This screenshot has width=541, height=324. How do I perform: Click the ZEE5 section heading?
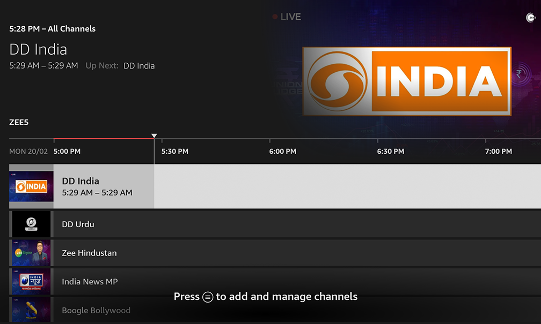click(x=19, y=122)
